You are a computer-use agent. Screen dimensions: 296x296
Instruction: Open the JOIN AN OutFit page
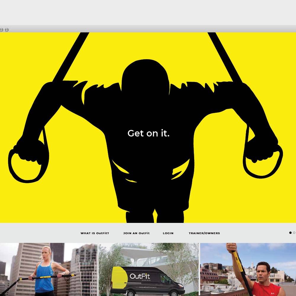136,233
